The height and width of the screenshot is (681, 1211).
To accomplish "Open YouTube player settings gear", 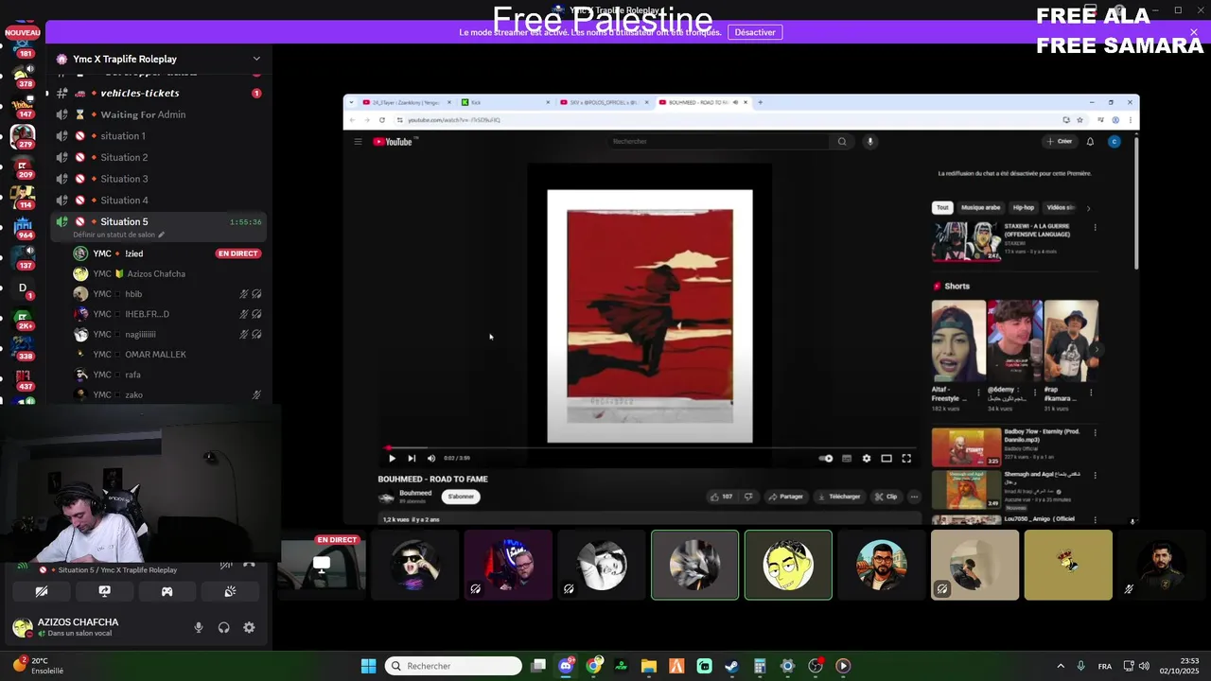I will 867,458.
